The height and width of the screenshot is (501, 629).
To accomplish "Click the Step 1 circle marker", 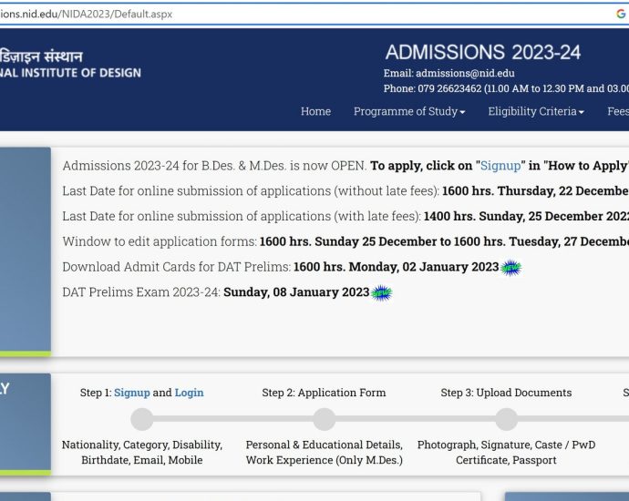I will coord(142,419).
